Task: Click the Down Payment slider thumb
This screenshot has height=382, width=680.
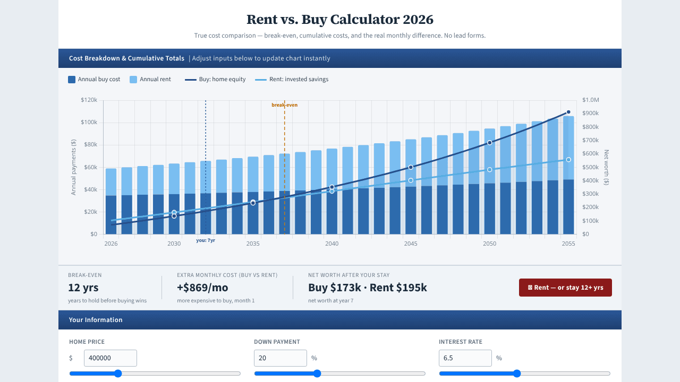Action: [x=317, y=374]
